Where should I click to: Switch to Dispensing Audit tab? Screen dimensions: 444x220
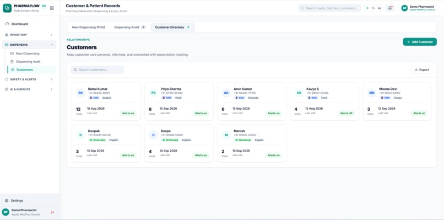pyautogui.click(x=129, y=27)
